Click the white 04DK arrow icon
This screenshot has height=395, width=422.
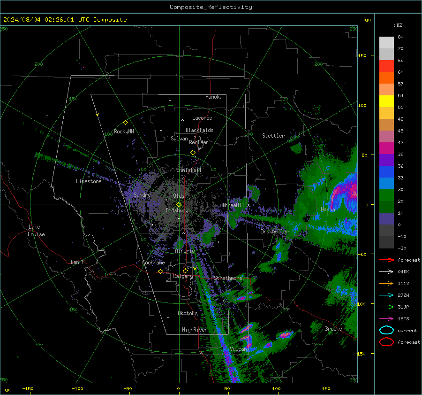click(x=386, y=271)
